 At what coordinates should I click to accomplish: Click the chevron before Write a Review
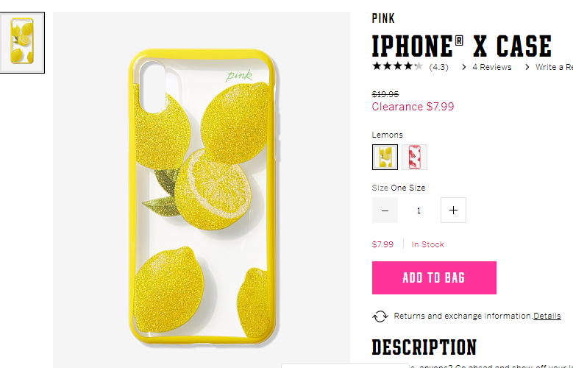point(527,67)
